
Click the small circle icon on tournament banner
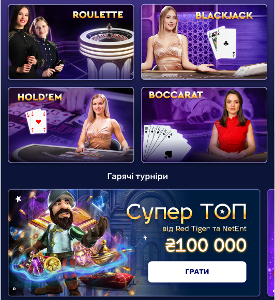14,289
